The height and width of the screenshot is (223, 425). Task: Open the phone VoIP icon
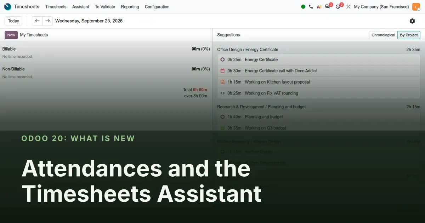coord(311,7)
